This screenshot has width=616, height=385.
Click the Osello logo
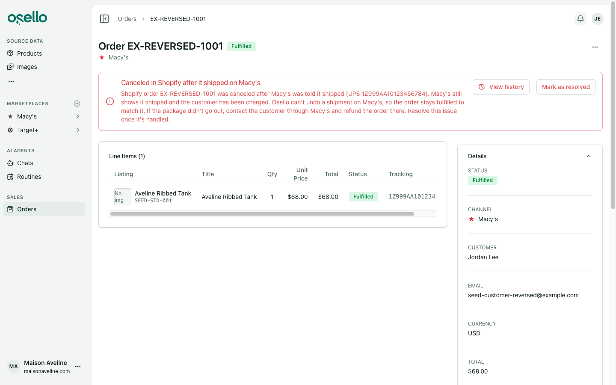coord(27,18)
